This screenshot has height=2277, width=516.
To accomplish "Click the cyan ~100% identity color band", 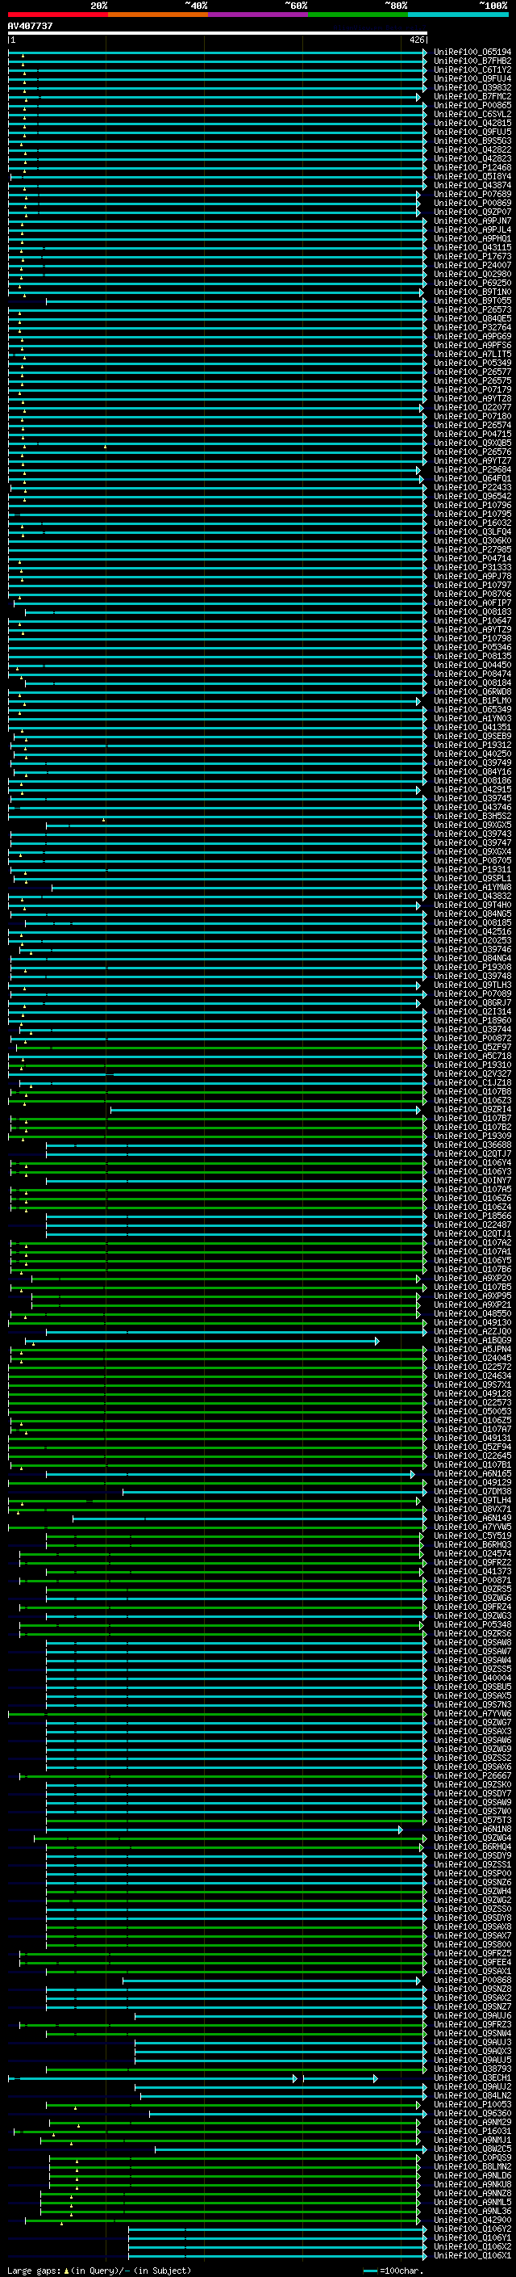I will (x=458, y=15).
